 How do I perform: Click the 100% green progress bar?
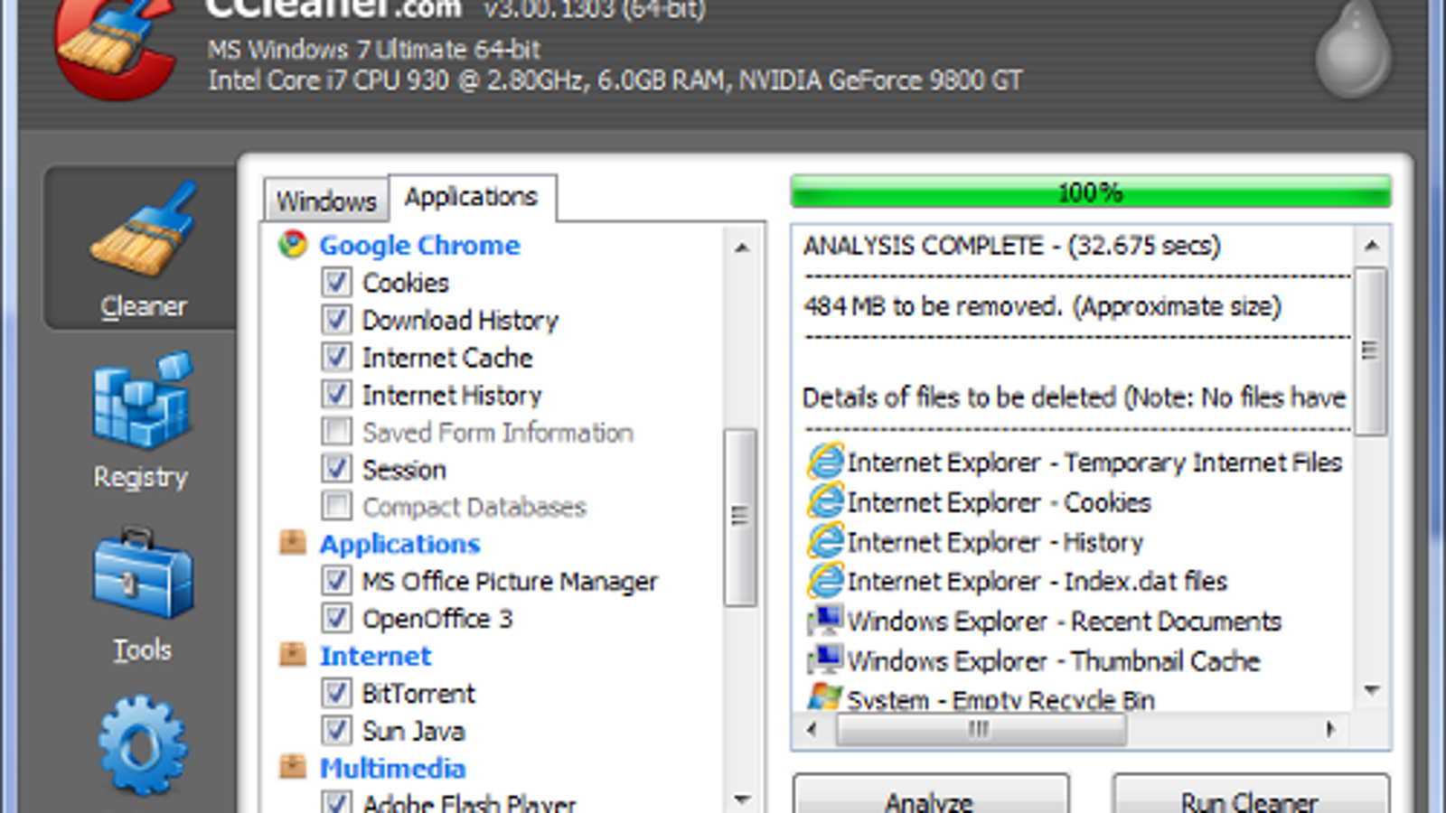click(1091, 192)
